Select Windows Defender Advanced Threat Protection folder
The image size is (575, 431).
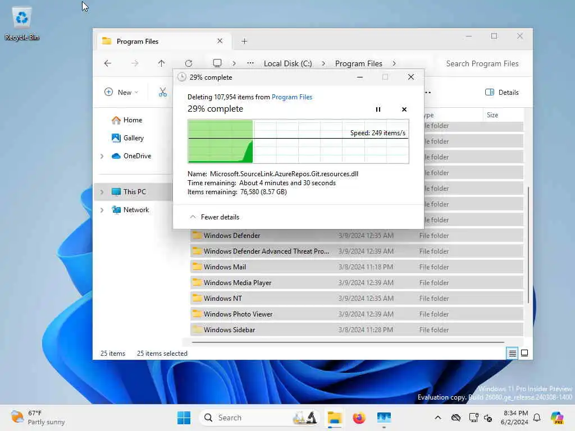[x=357, y=251]
